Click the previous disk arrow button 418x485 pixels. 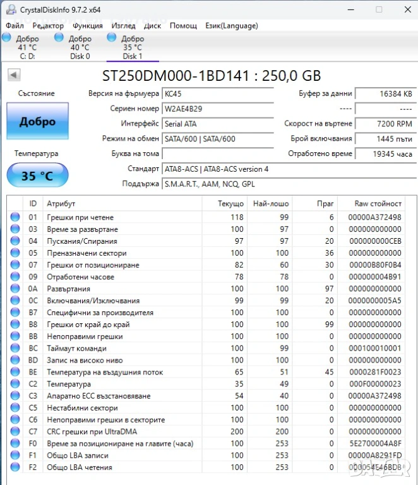pyautogui.click(x=13, y=75)
